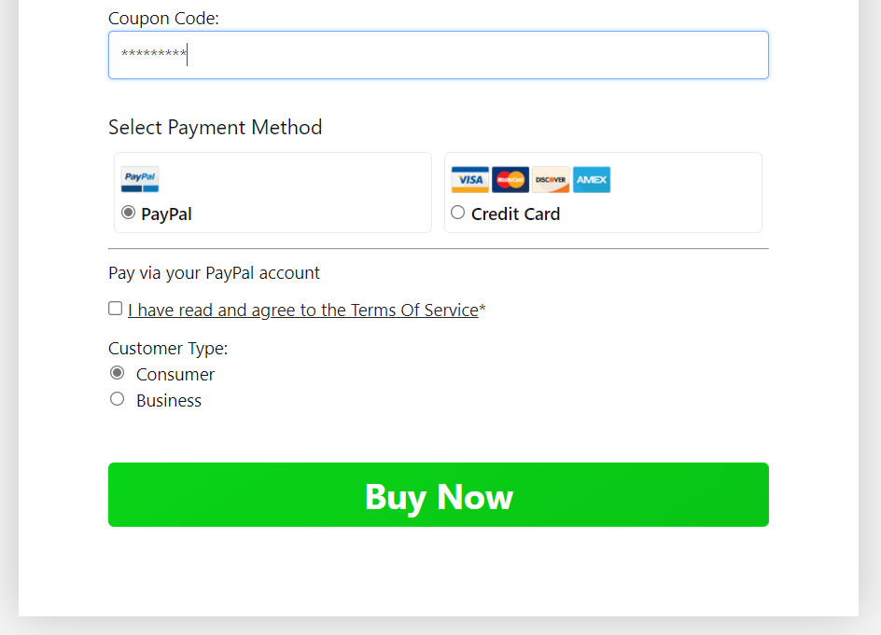Check the Terms Of Service agreement checkbox
Screen dimensions: 881x635
pos(116,309)
